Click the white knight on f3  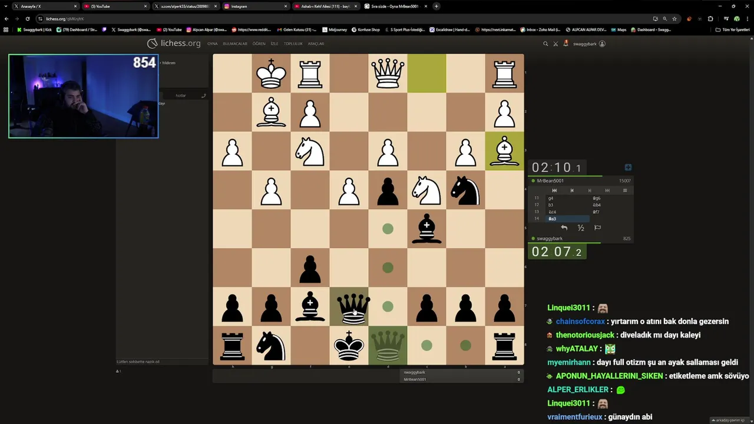click(x=310, y=151)
